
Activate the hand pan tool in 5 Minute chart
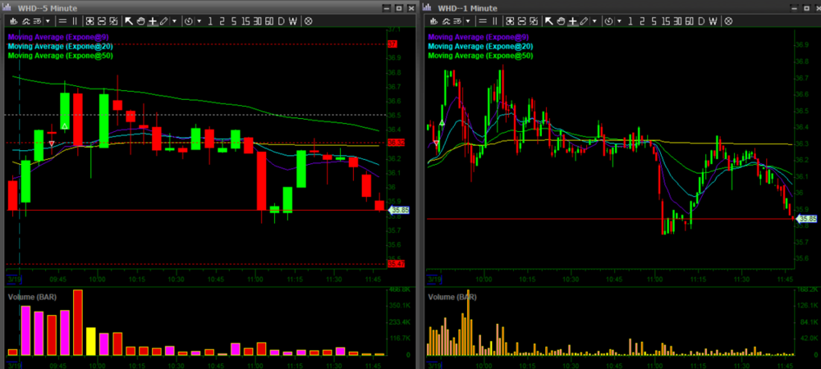140,21
